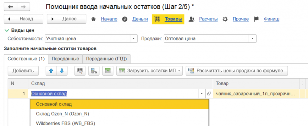Collapse the Виды цен section
This screenshot has width=308, height=126.
[x=7, y=30]
